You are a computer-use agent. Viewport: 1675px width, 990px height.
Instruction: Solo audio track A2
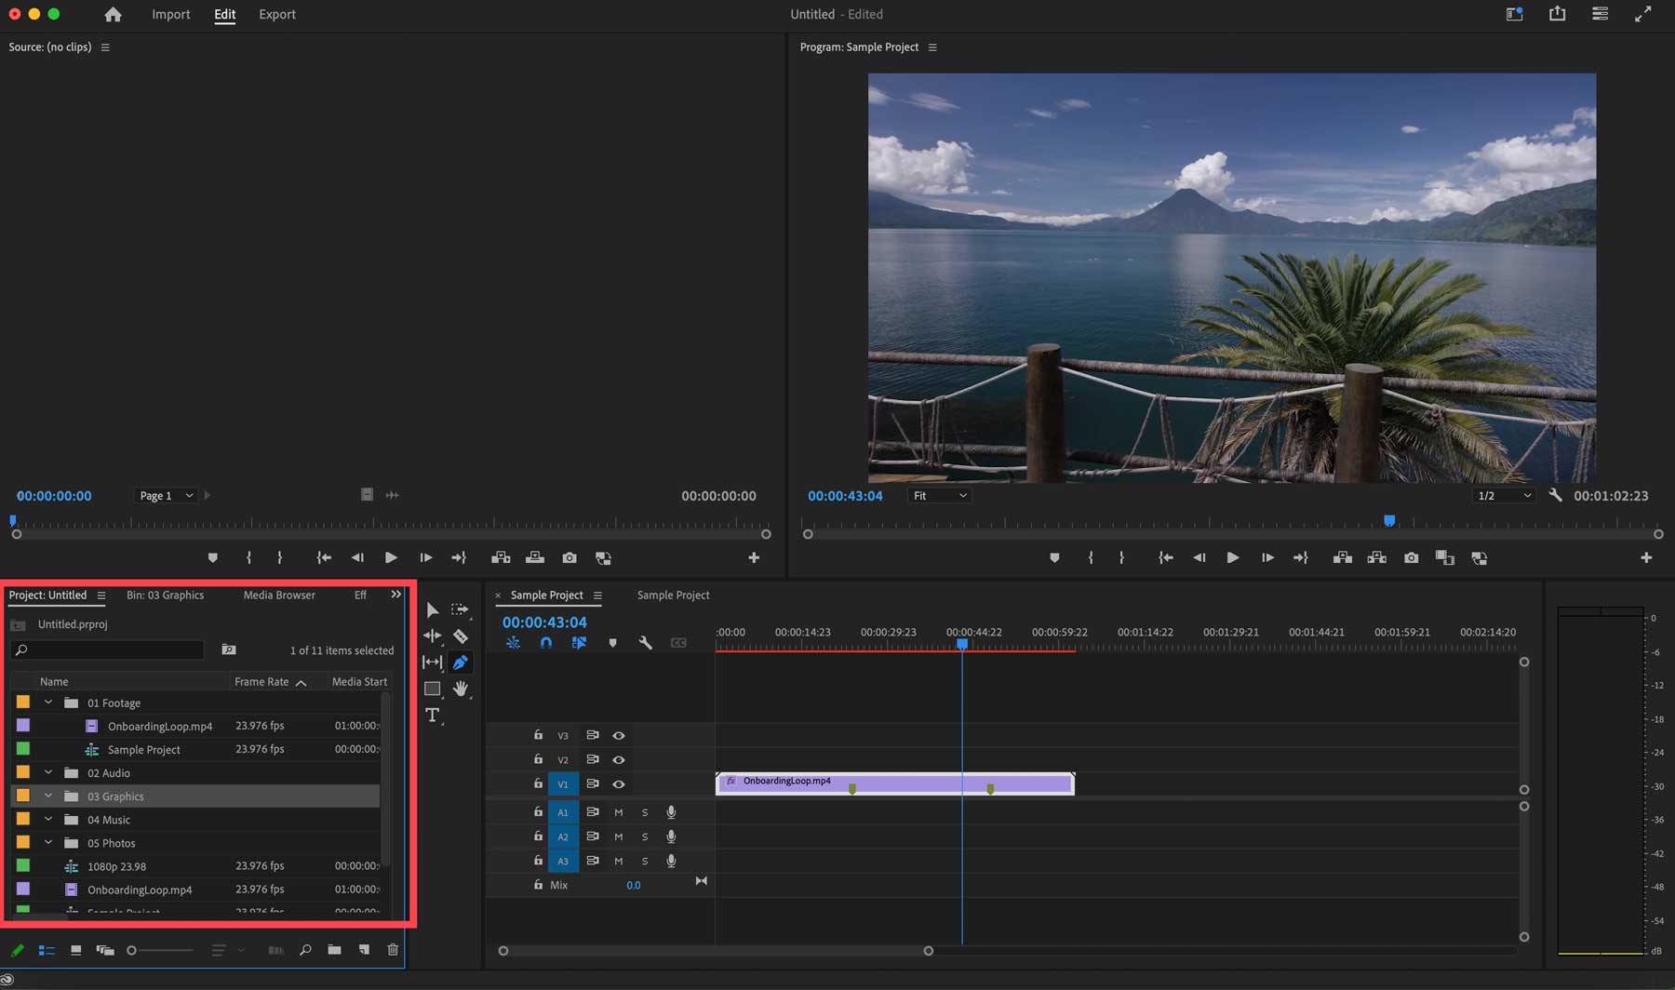[x=645, y=836]
